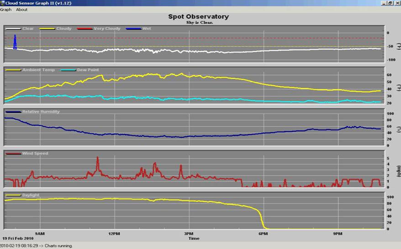Click the white Clear legend swatch

[x=13, y=29]
